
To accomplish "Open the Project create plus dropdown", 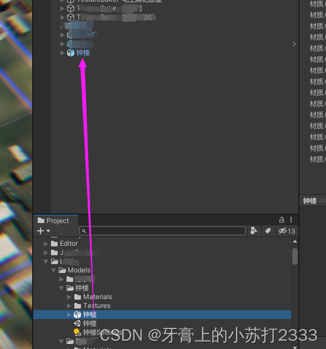I will (x=44, y=231).
